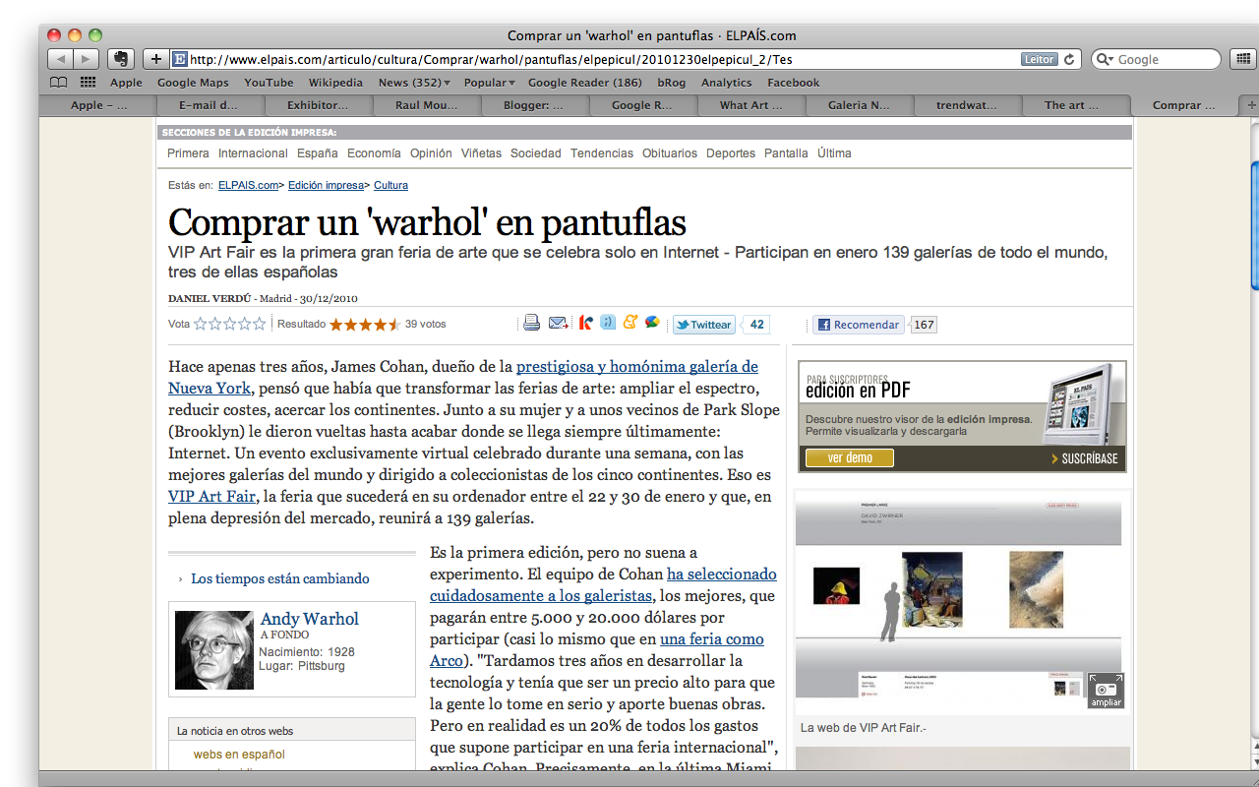This screenshot has height=787, width=1259.
Task: Click the SUSCRÍBASE link
Action: (1084, 458)
